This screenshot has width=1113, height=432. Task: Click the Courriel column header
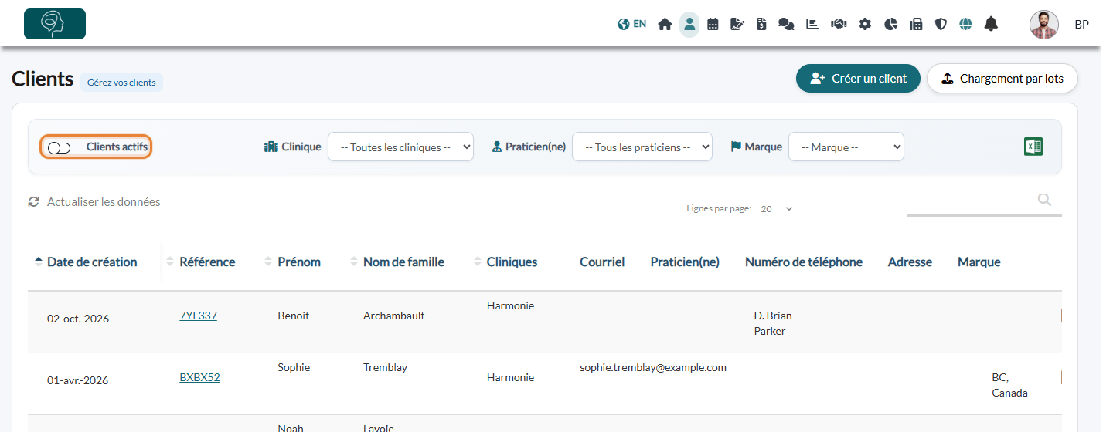pos(602,262)
